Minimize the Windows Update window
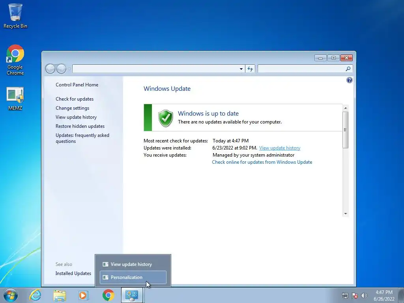The image size is (404, 303). (x=320, y=58)
